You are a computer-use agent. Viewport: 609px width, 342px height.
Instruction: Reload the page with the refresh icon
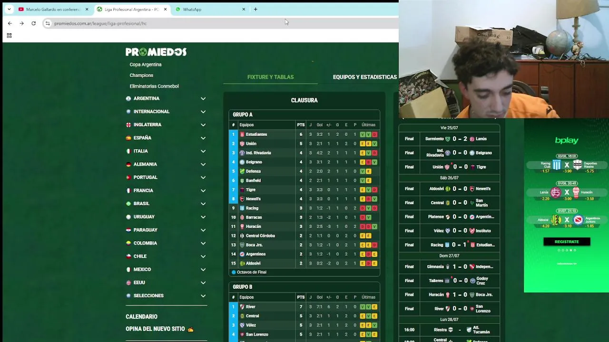tap(33, 23)
